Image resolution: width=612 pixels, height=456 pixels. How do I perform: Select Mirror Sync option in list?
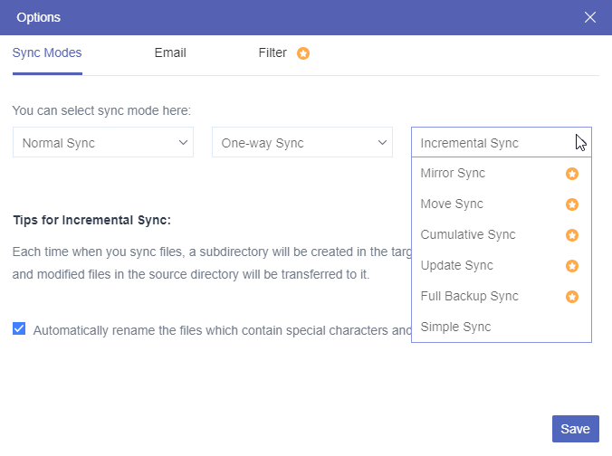pos(453,173)
